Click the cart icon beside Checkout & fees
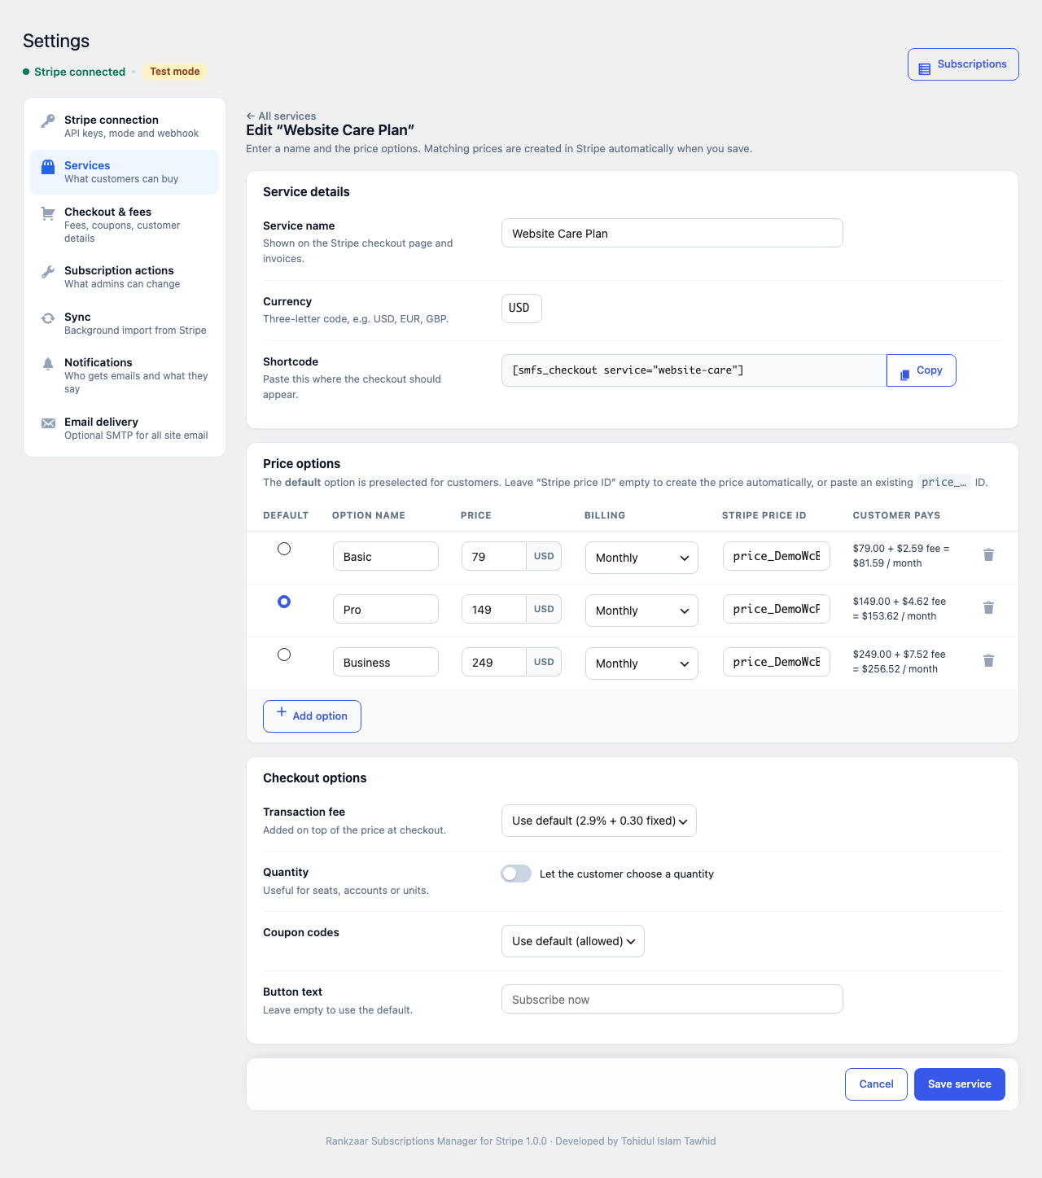 click(48, 213)
